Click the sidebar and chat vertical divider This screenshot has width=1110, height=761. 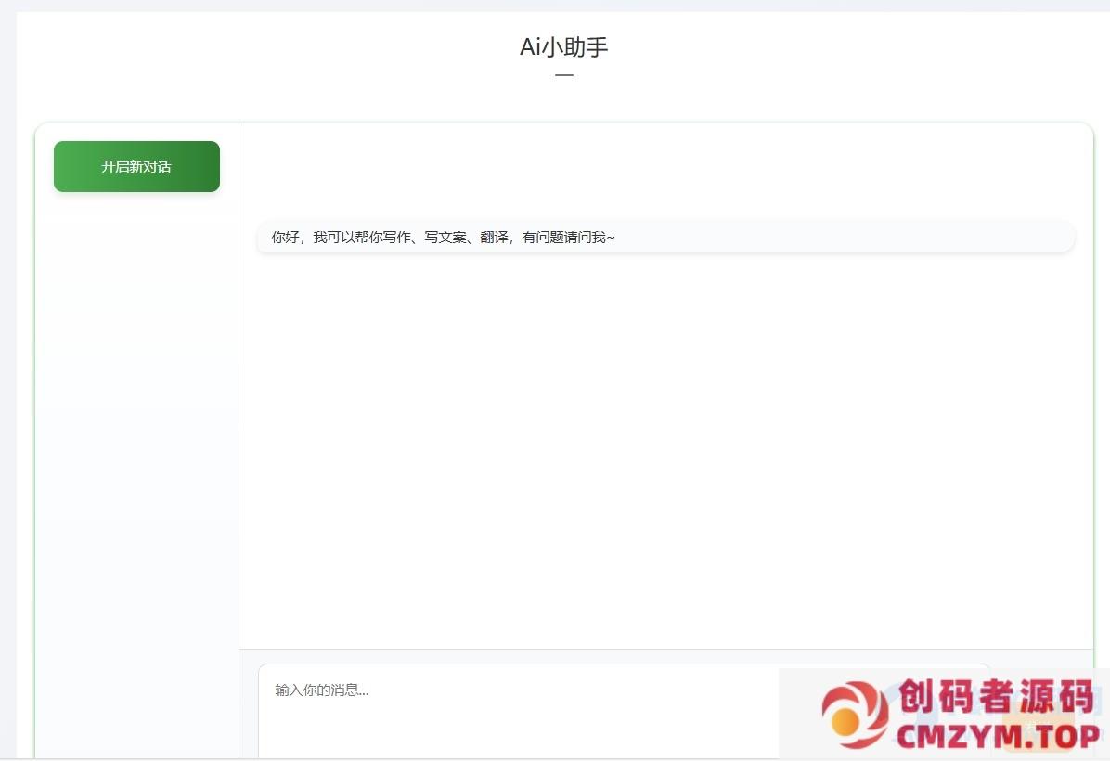pyautogui.click(x=239, y=418)
